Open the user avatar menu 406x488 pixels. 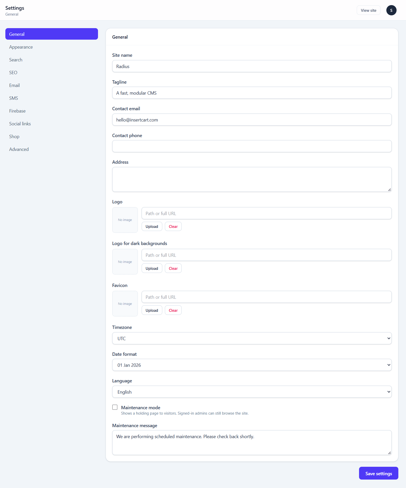point(391,10)
